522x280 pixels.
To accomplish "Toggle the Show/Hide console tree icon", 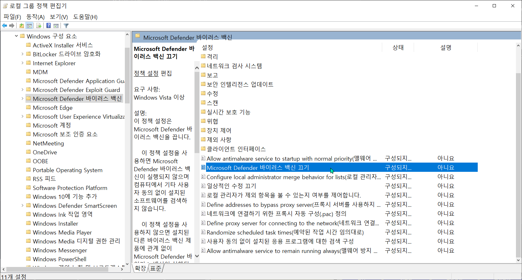I will 29,26.
